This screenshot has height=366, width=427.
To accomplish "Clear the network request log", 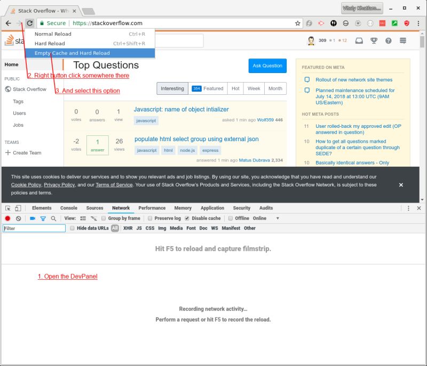I will coord(19,218).
